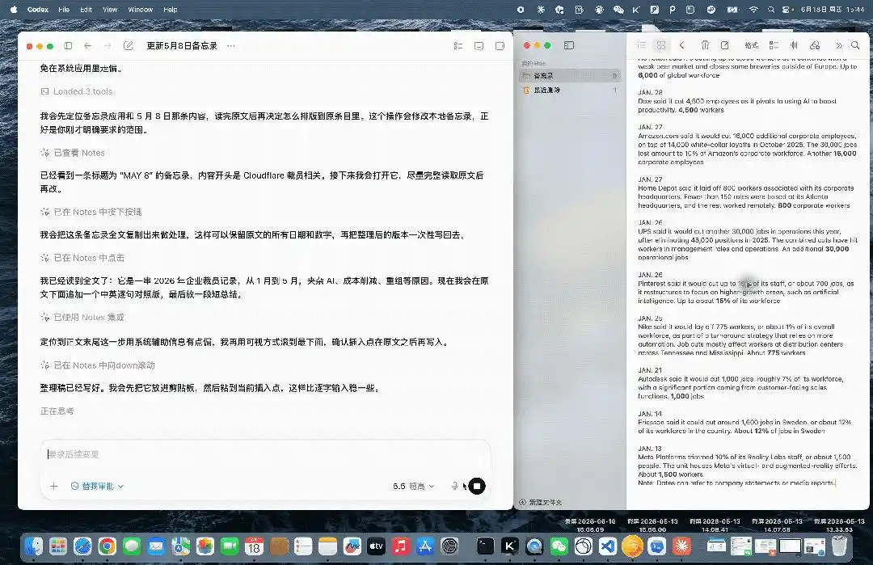Open Wi-Fi status in menu bar
The image size is (873, 565).
point(753,10)
